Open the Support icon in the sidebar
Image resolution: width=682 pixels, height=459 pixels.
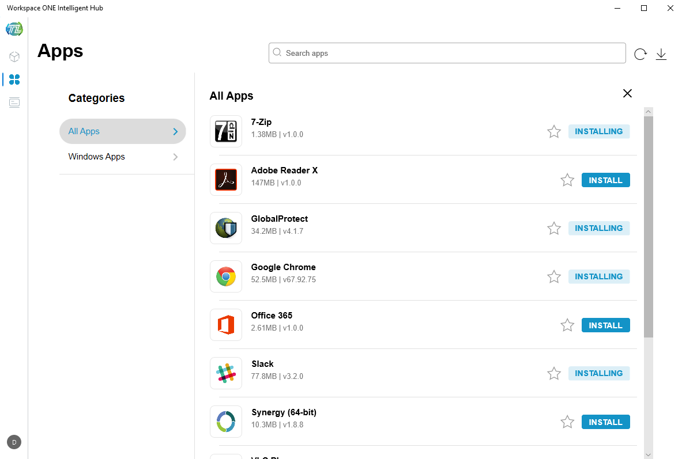coord(14,103)
